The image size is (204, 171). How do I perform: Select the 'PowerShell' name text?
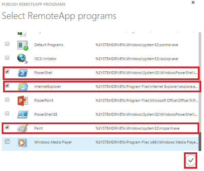(x=43, y=73)
